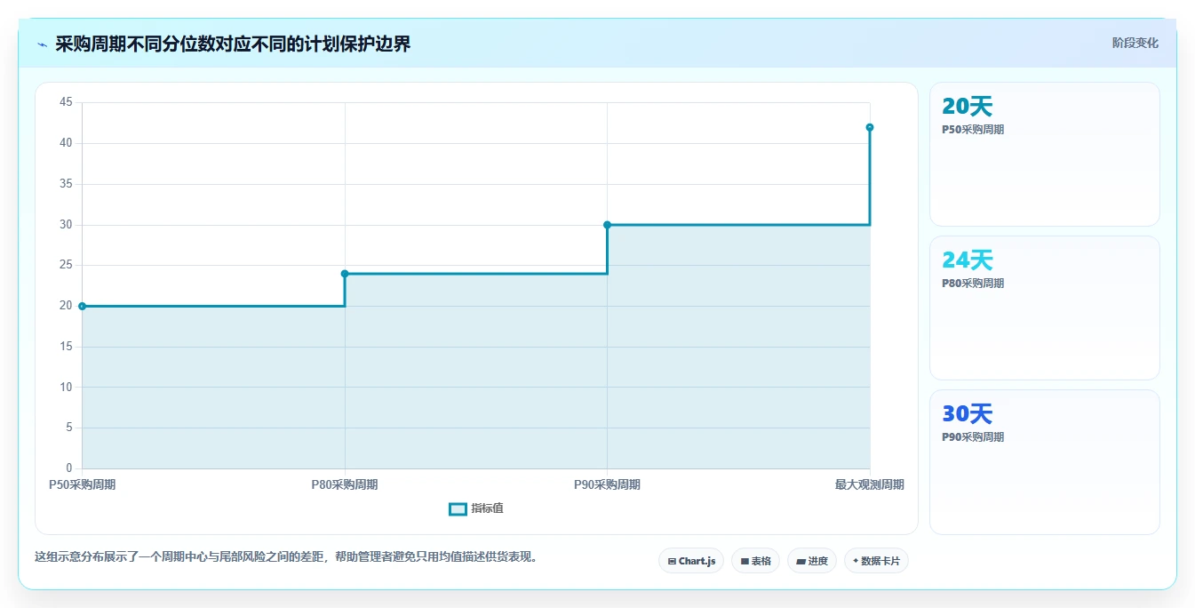The height and width of the screenshot is (608, 1195).
Task: Click the 30天 value text
Action: [x=967, y=414]
